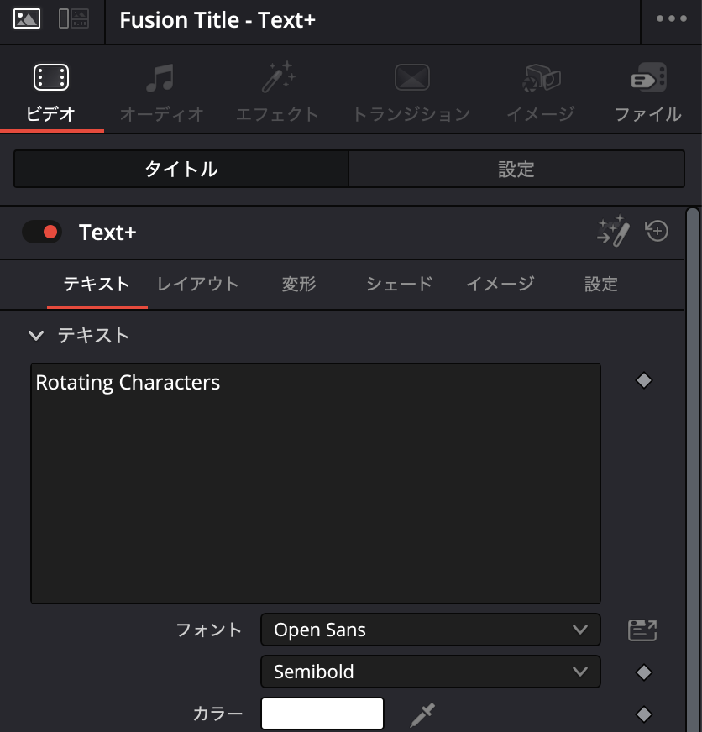Click the dual-panel layout icon in header

(x=74, y=19)
